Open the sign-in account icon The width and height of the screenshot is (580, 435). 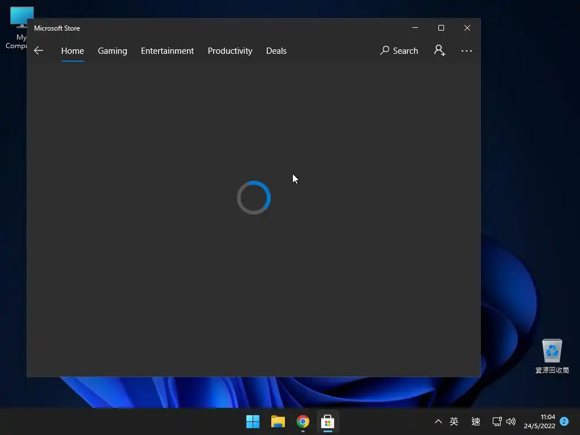pos(440,50)
